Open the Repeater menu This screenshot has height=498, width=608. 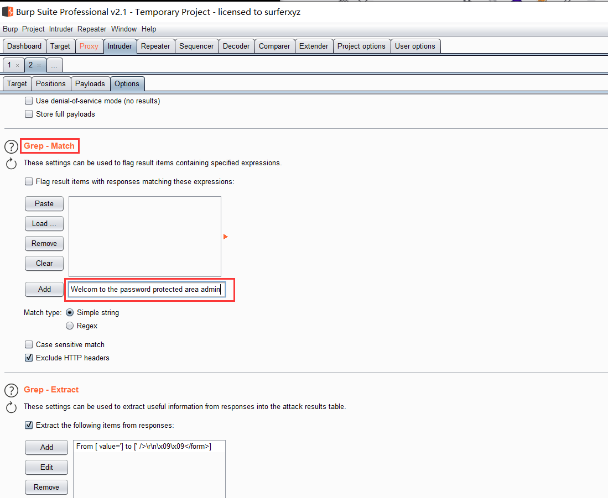[x=91, y=29]
